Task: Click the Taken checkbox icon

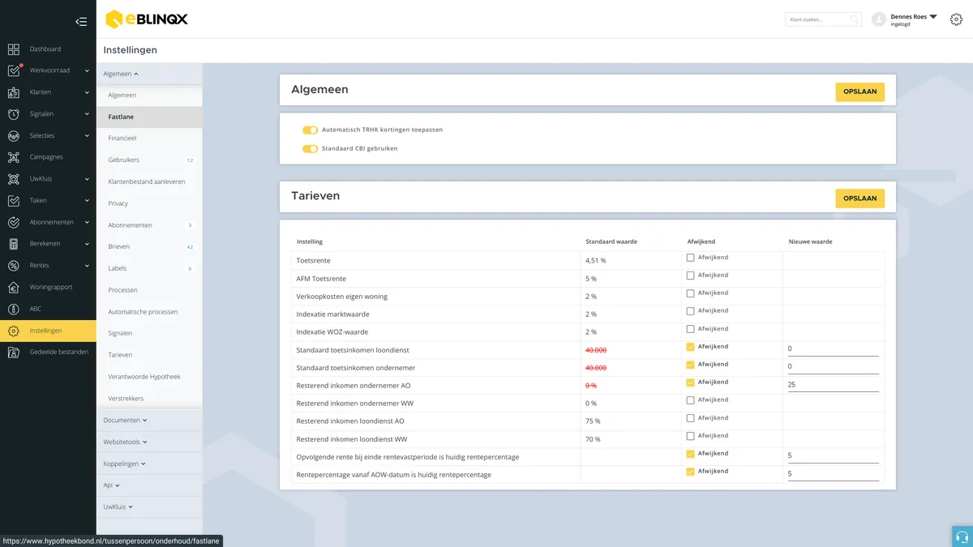Action: [14, 201]
